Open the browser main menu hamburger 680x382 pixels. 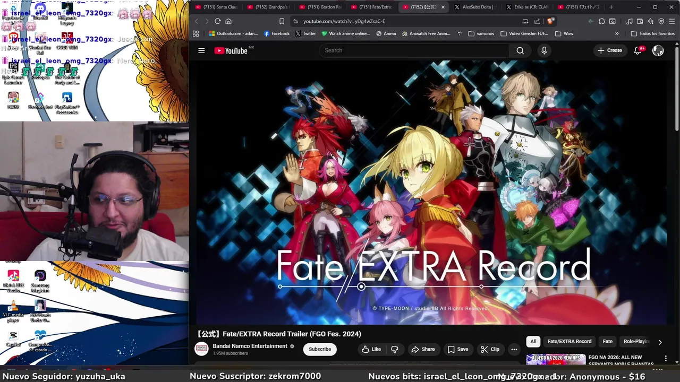point(671,21)
